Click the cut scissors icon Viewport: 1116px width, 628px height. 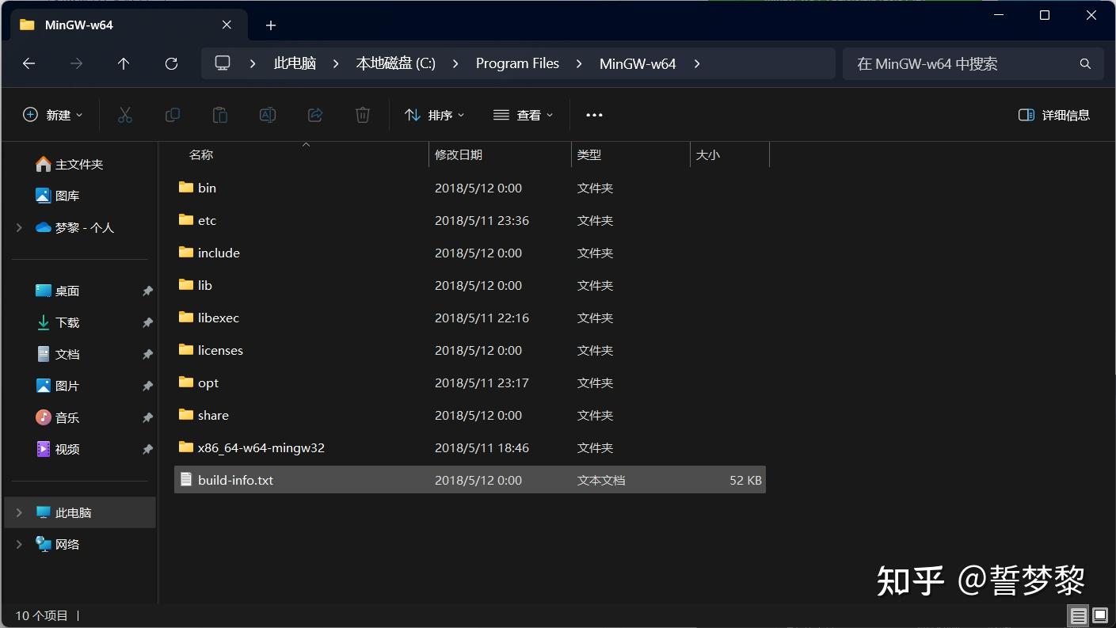[x=124, y=115]
